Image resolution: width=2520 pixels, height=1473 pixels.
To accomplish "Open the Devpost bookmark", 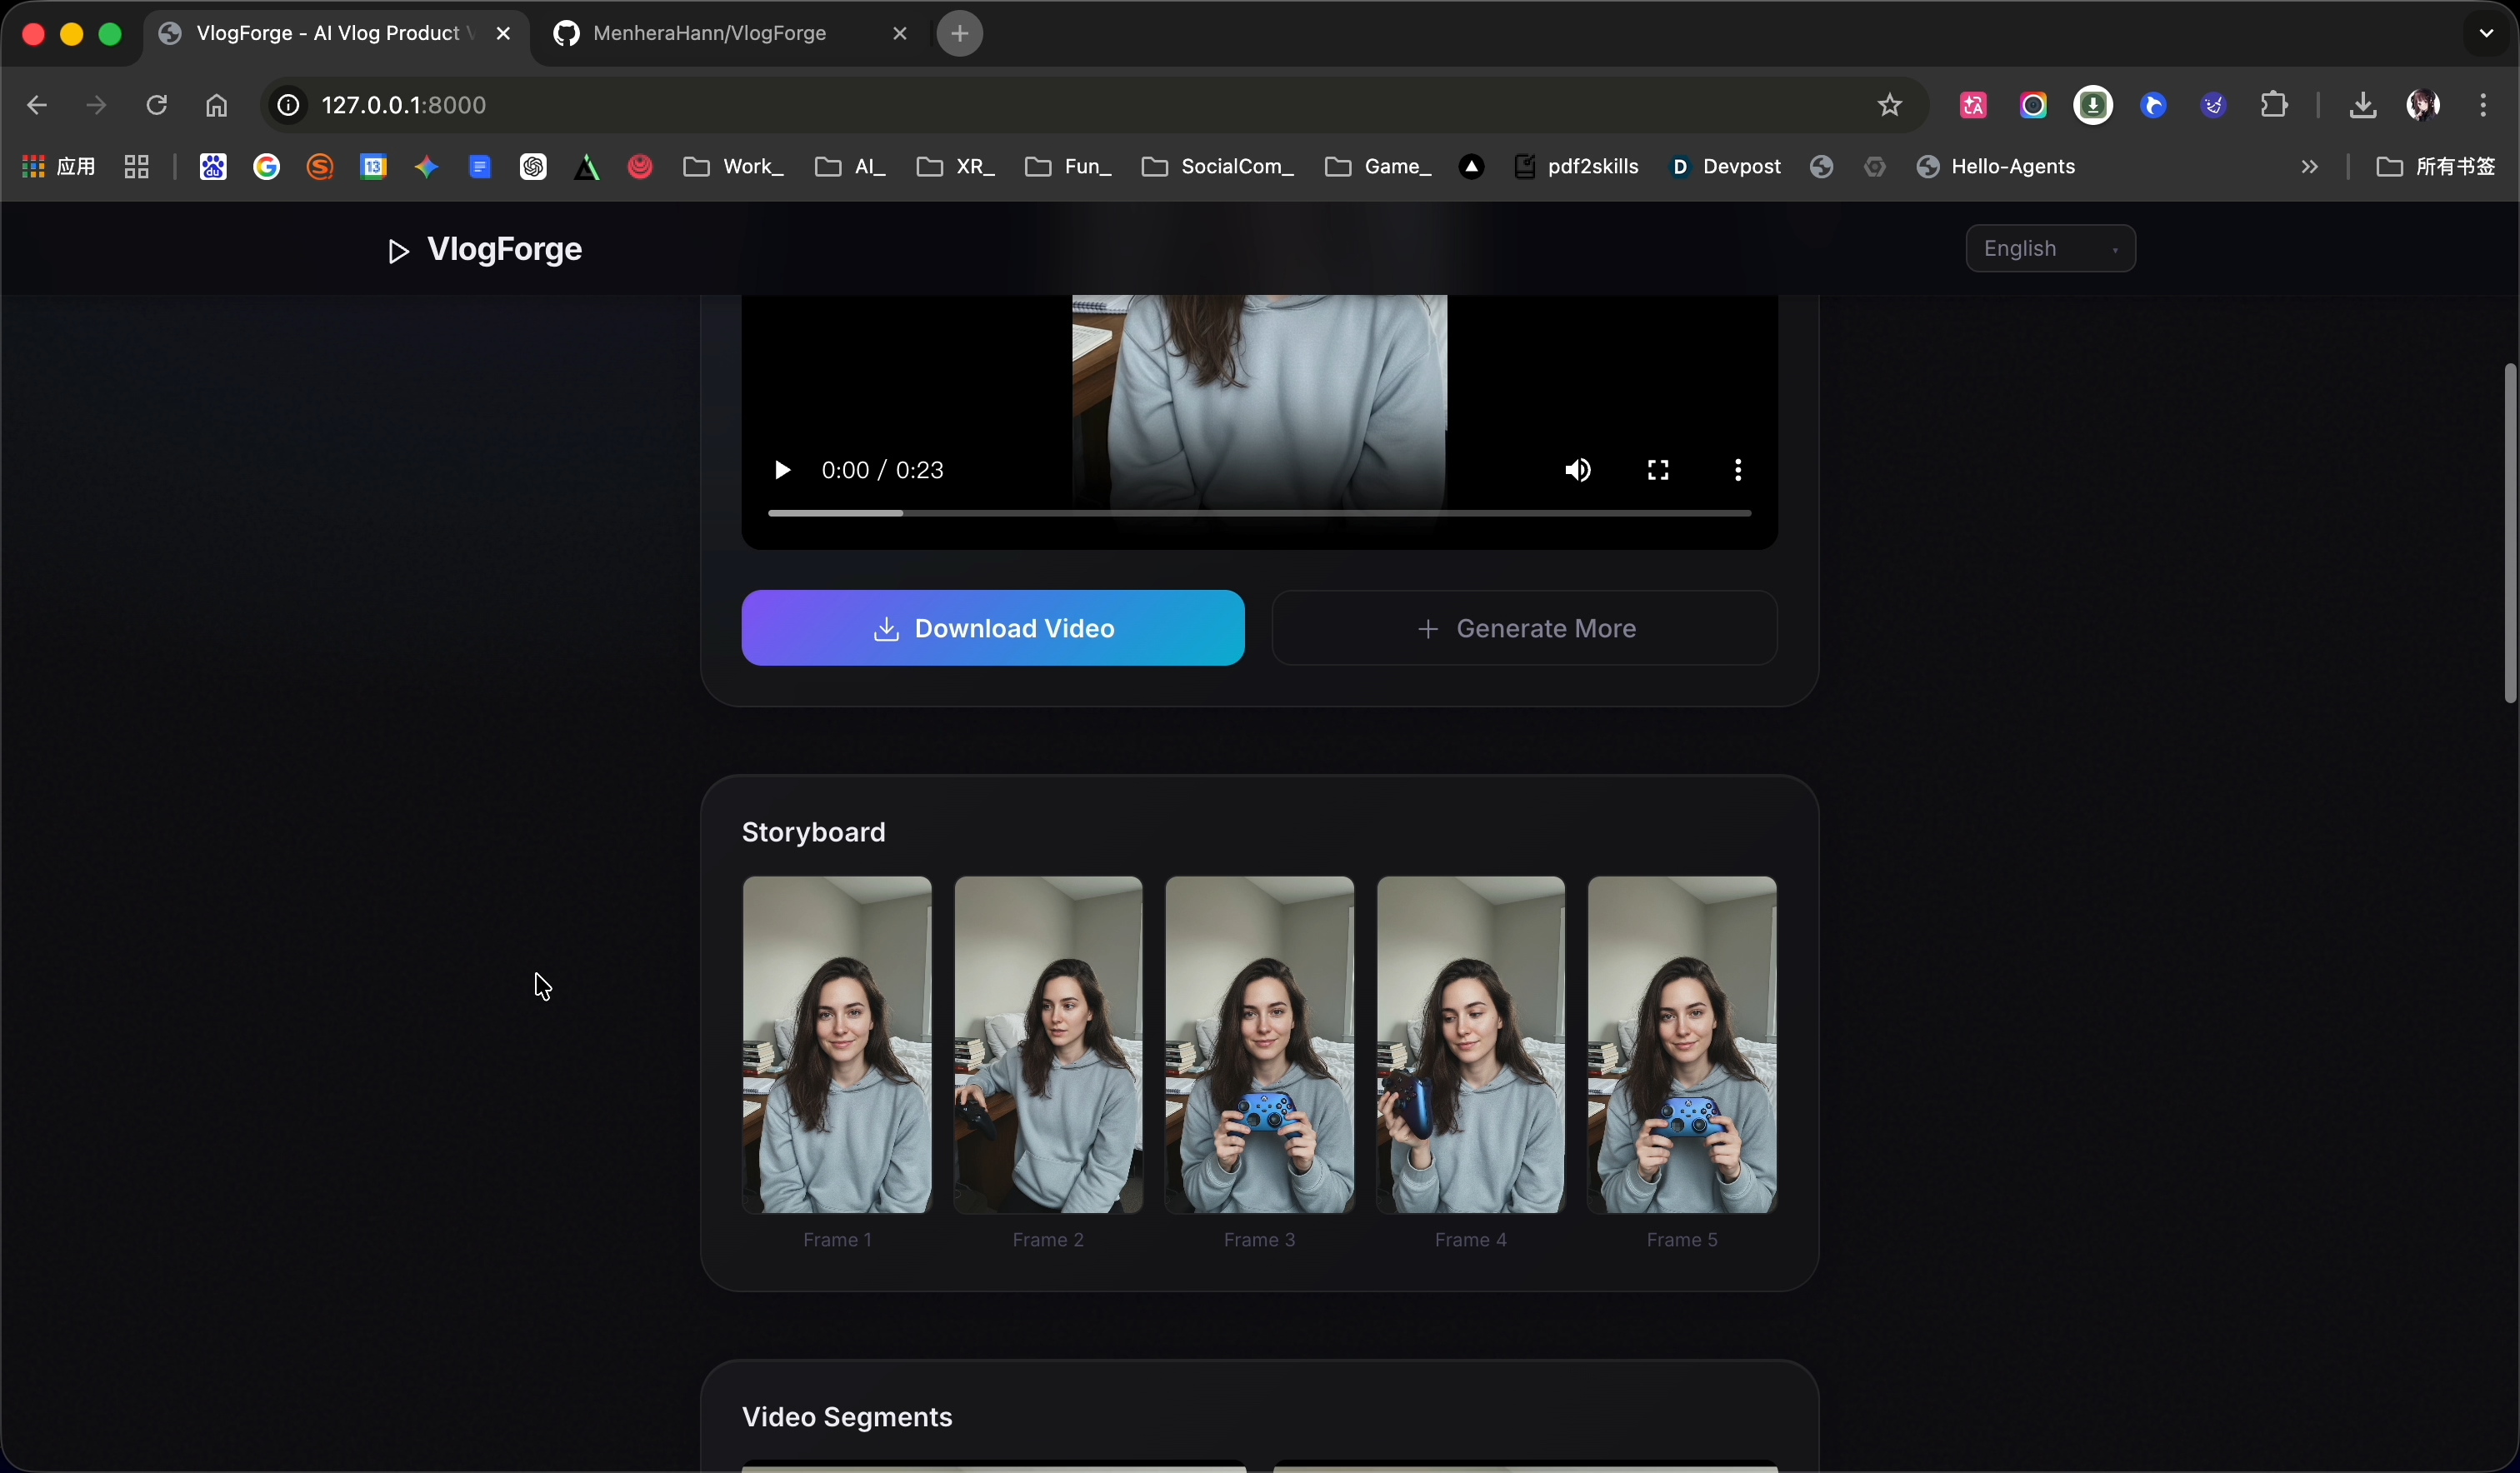I will pyautogui.click(x=1727, y=167).
